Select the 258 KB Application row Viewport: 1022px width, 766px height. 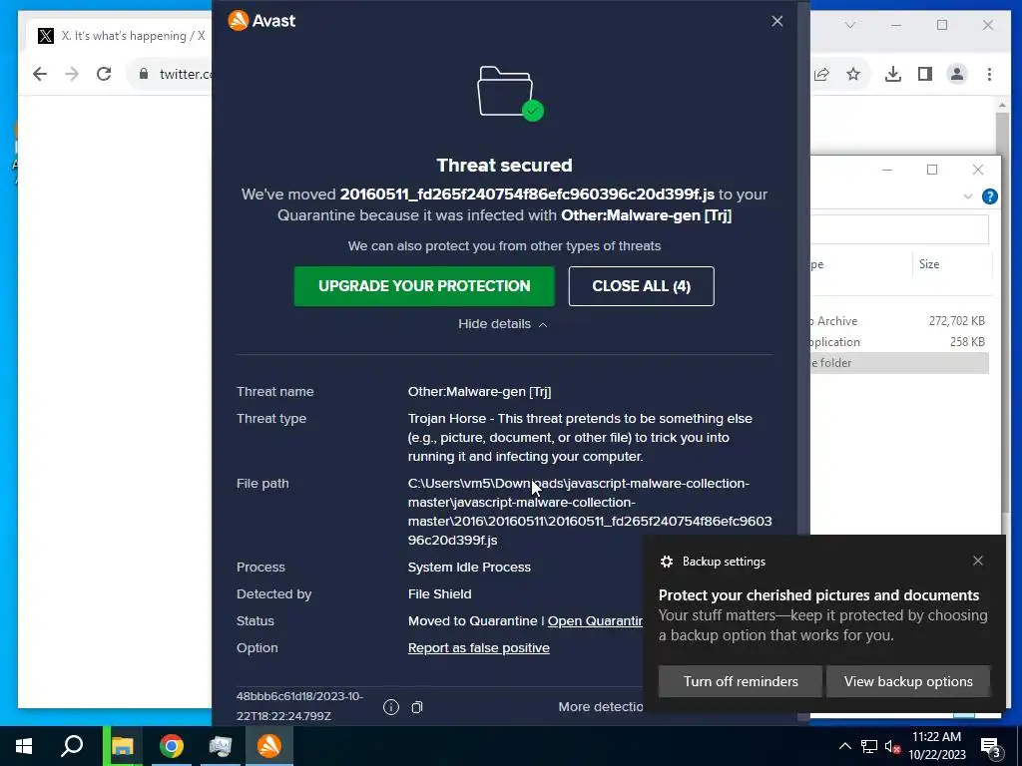tap(899, 342)
